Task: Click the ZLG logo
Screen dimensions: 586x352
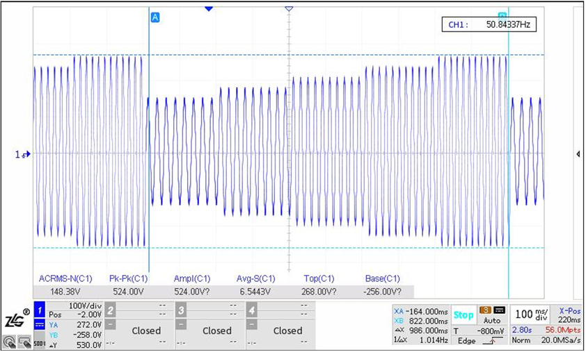Action: [x=17, y=319]
